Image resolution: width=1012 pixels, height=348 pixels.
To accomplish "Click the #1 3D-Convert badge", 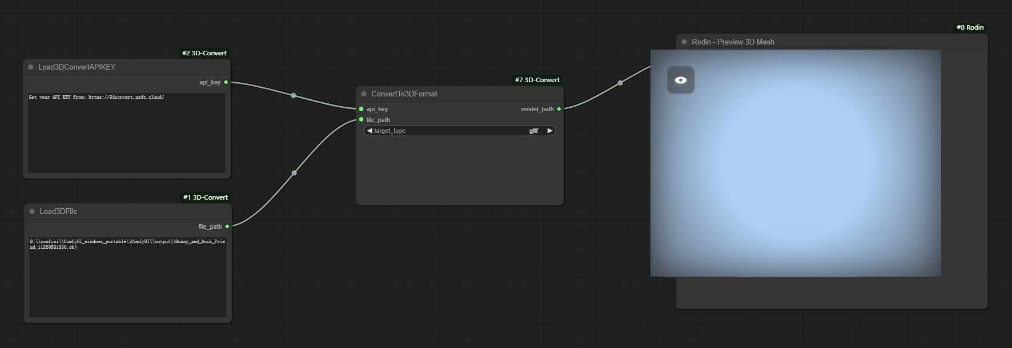I will (206, 197).
